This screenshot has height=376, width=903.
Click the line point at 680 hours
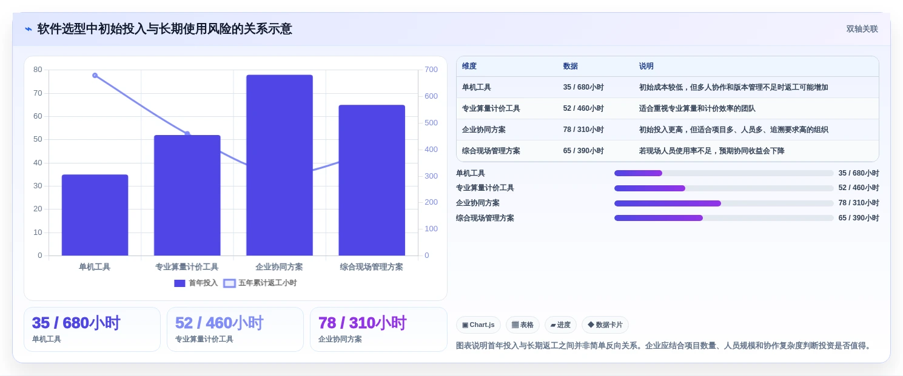point(95,75)
